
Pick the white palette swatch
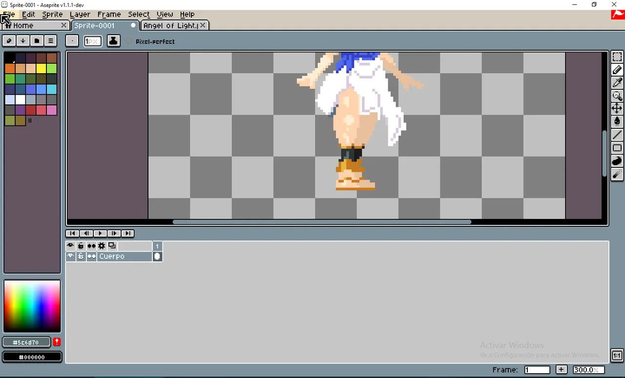20,99
